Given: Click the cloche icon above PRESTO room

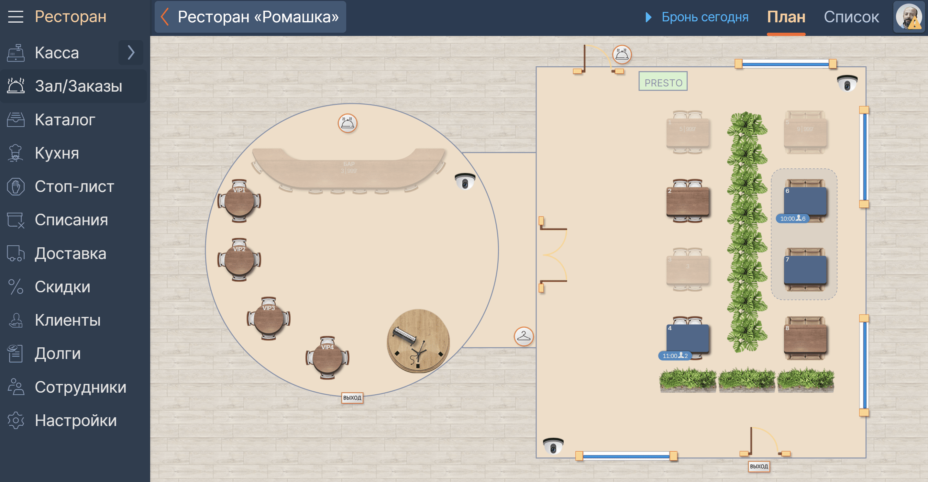Looking at the screenshot, I should pyautogui.click(x=622, y=54).
